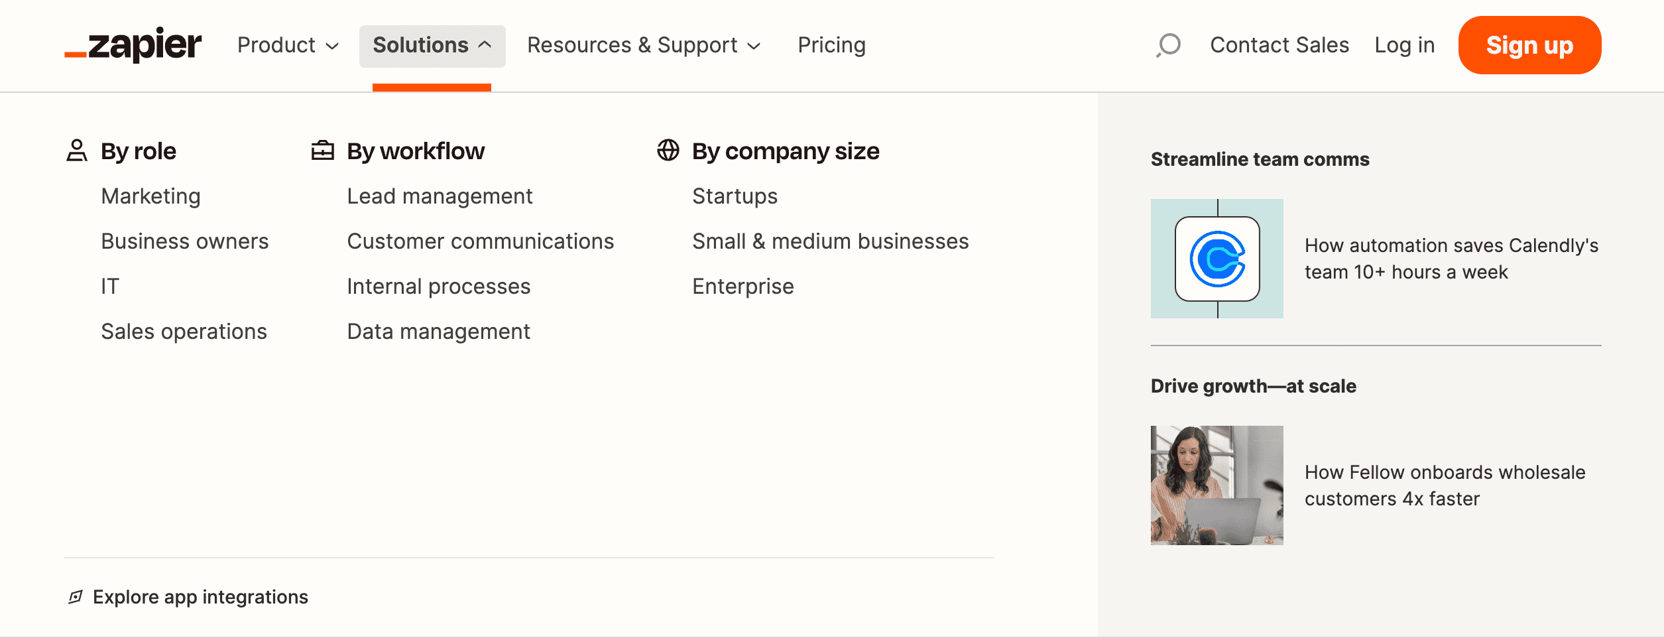
Task: Open the Contact Sales link
Action: 1279,45
